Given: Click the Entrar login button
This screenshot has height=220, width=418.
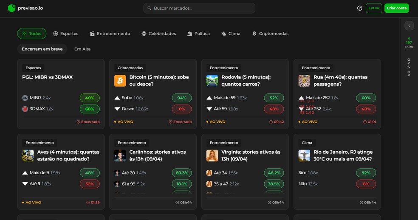Looking at the screenshot, I should coord(374,8).
